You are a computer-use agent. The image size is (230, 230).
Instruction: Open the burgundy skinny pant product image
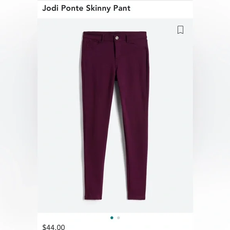115,115
